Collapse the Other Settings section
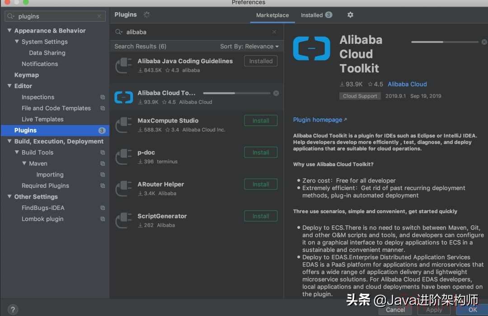This screenshot has height=316, width=488. (x=9, y=197)
